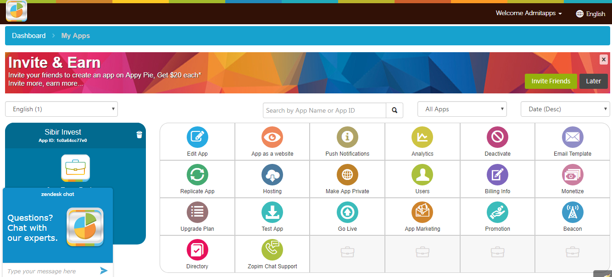This screenshot has height=277, width=612.
Task: Open the Email Template icon
Action: coord(573,137)
